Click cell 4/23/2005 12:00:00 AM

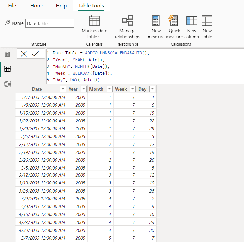pyautogui.click(x=41, y=222)
